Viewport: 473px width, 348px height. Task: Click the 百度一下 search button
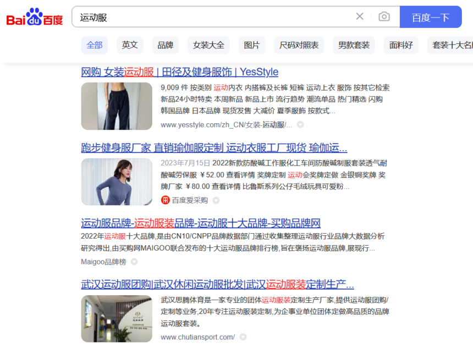(x=431, y=17)
